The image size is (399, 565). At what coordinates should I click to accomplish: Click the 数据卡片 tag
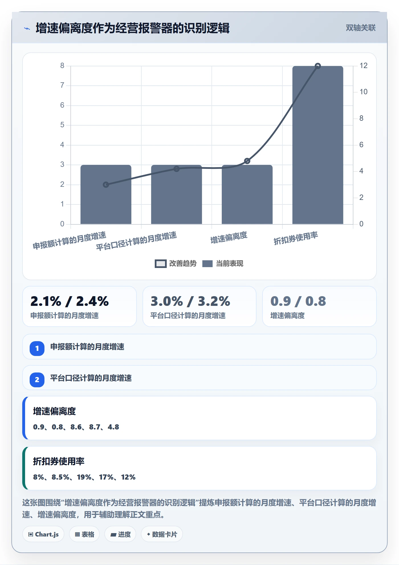(162, 534)
